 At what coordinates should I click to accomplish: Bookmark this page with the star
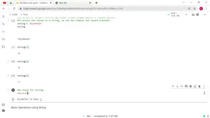point(195,9)
